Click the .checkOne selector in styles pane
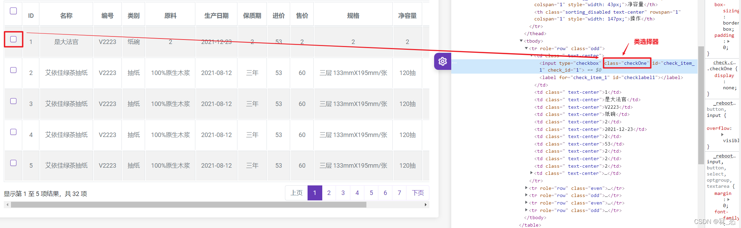The width and height of the screenshot is (741, 228). pos(720,69)
